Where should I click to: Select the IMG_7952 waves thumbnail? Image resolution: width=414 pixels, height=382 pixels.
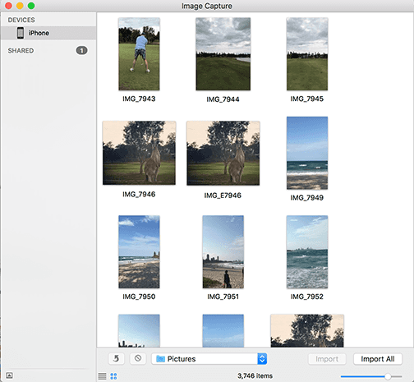pyautogui.click(x=307, y=252)
